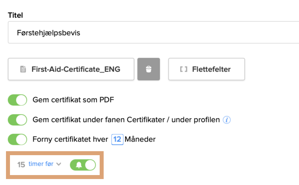Click into the Titel text field
Viewport: 299px width, 185px height.
click(153, 33)
